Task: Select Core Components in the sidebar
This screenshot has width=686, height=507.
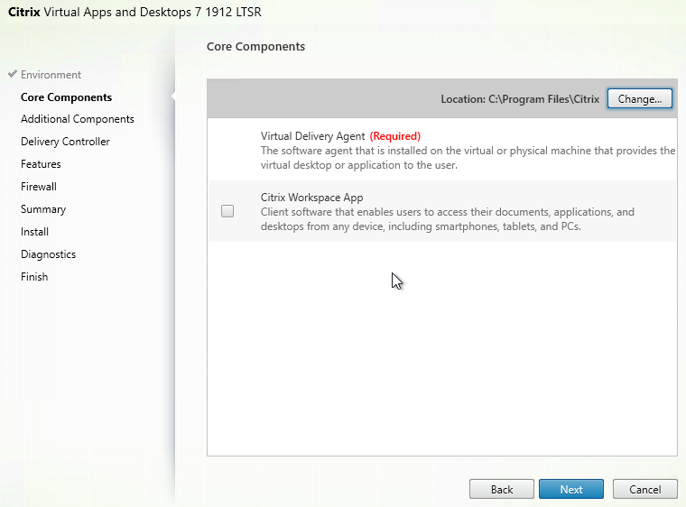Action: coord(66,97)
